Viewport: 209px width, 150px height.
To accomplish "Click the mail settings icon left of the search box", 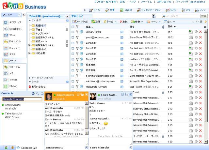I will coord(154,16).
